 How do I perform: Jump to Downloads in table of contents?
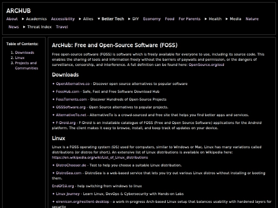click(25, 52)
